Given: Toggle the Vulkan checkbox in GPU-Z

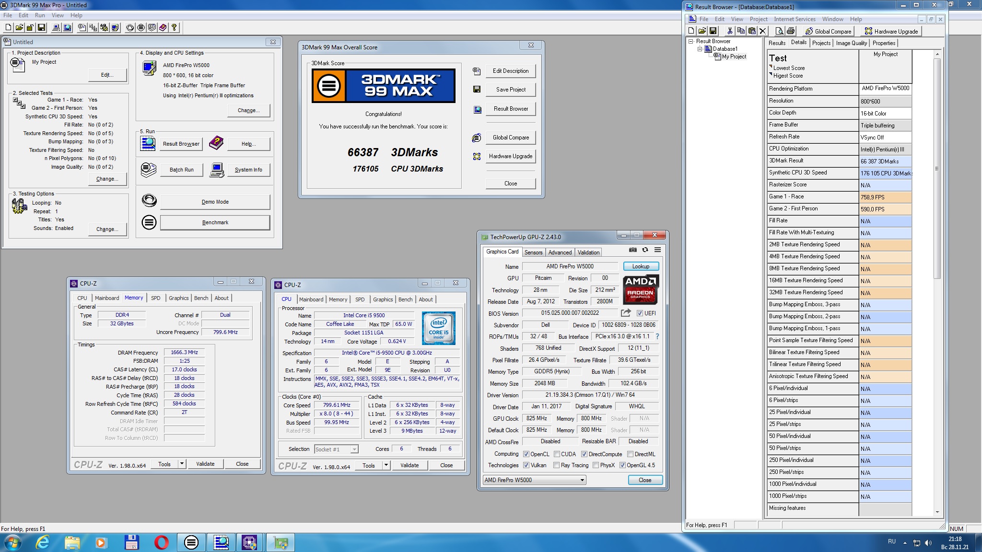Looking at the screenshot, I should click(x=526, y=465).
